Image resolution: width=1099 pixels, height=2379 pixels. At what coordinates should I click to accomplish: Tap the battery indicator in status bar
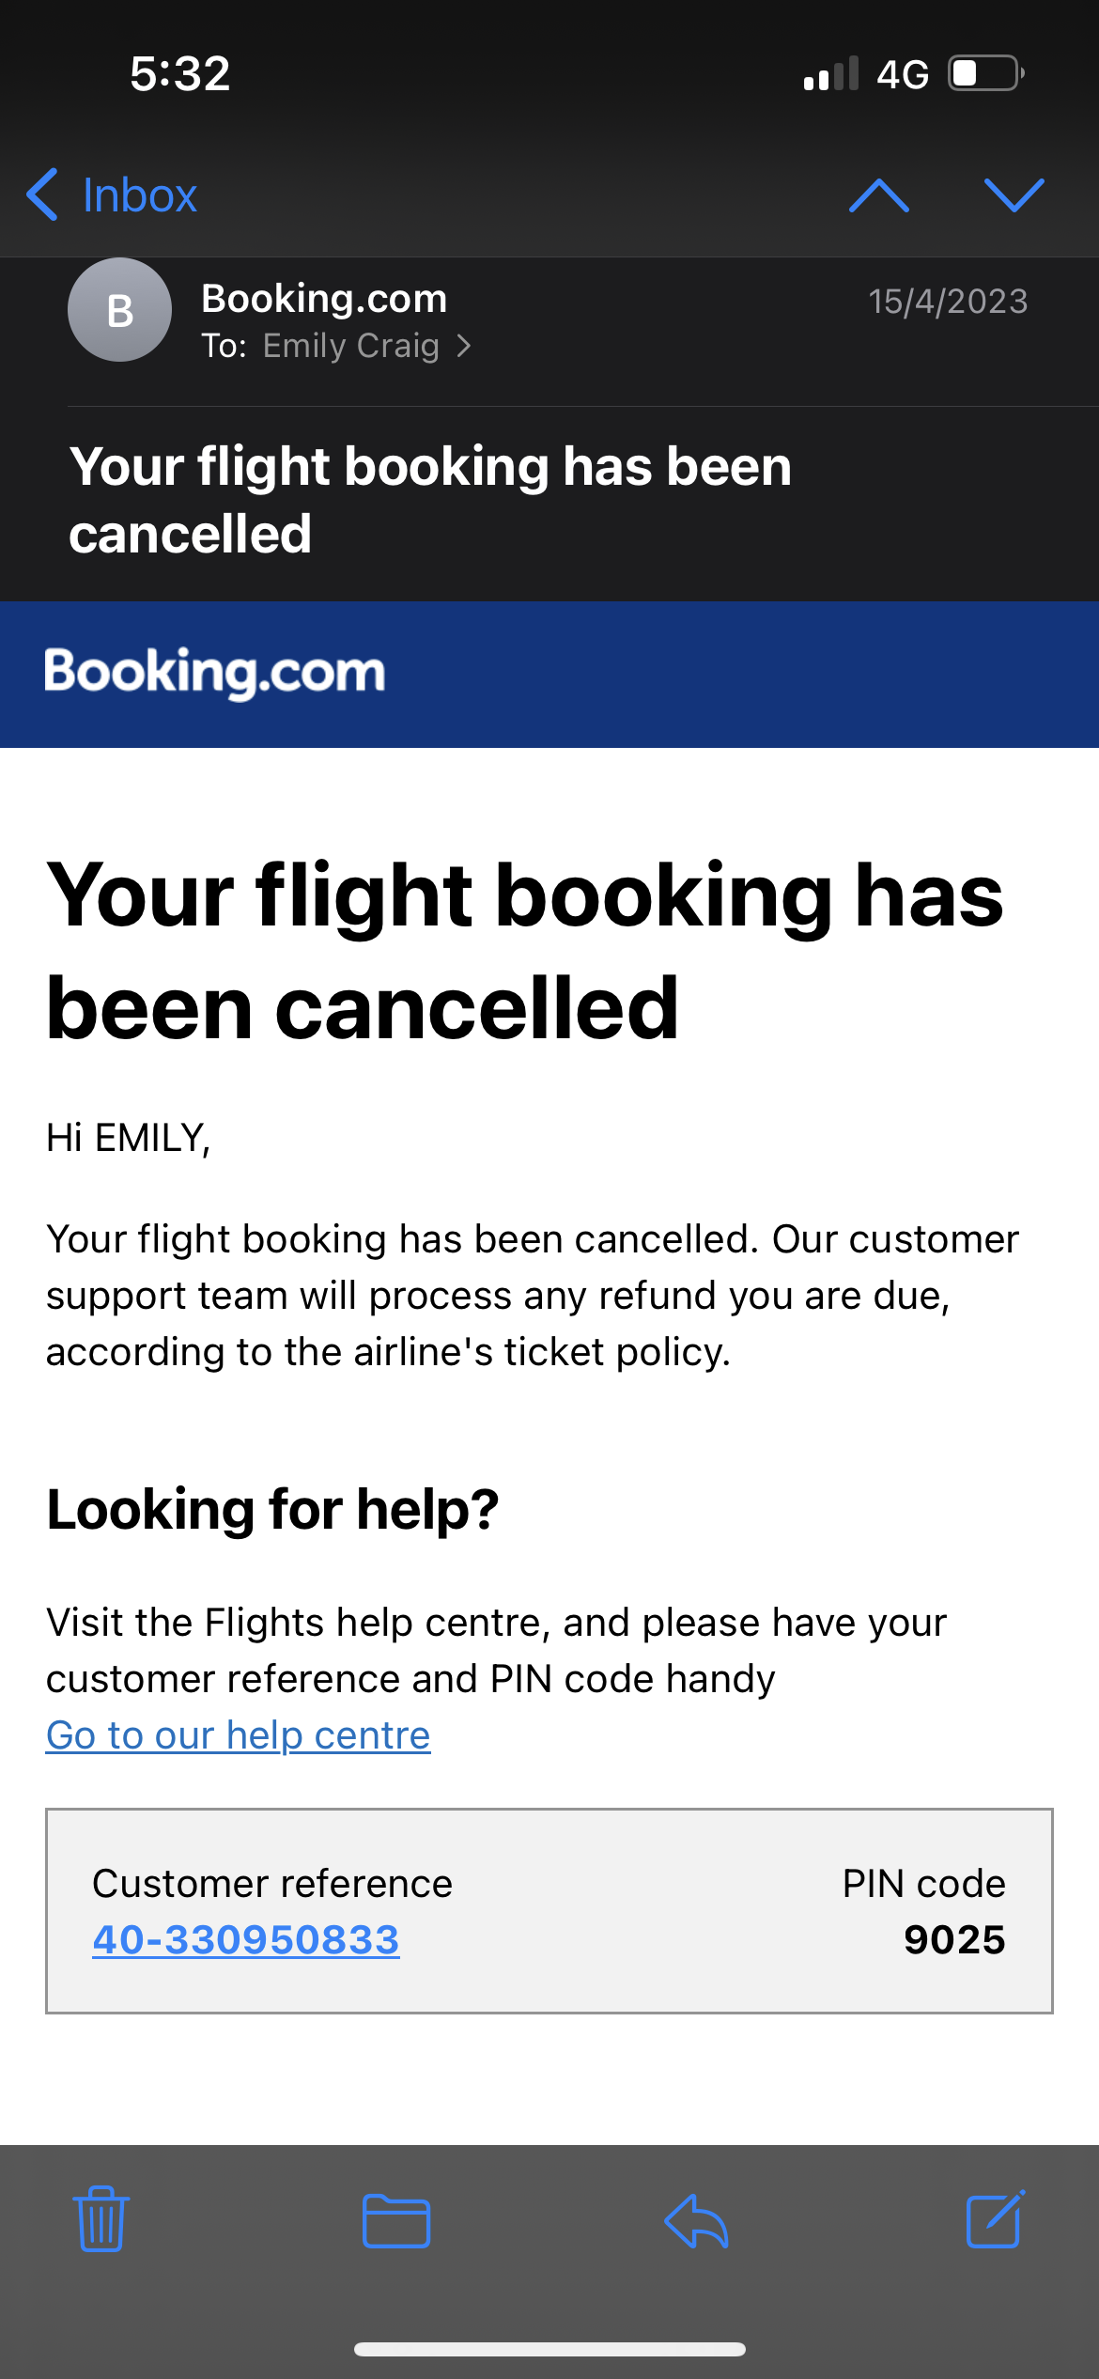(985, 73)
